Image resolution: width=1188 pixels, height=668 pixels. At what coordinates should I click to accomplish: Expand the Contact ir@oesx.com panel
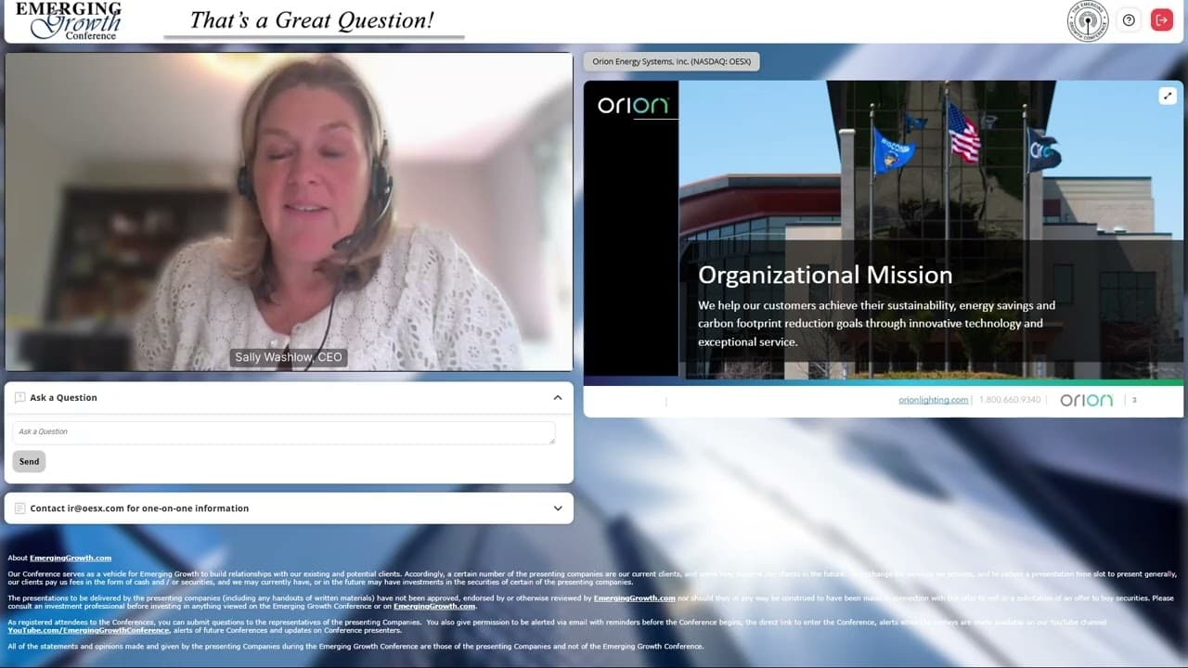558,508
